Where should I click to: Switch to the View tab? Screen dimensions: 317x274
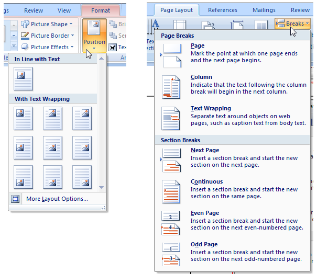pos(64,10)
